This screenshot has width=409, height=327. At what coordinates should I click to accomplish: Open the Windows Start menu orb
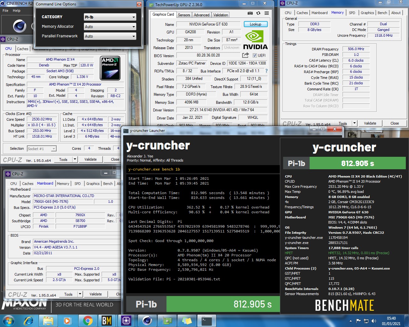point(8,321)
